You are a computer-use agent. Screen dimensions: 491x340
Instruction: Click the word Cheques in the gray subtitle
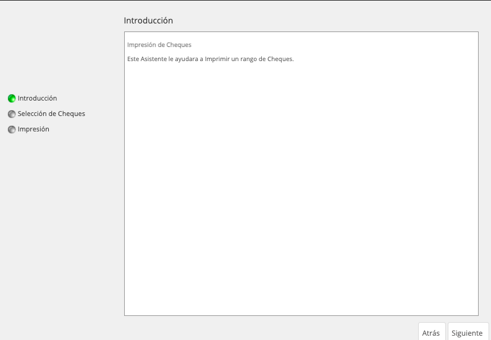179,44
